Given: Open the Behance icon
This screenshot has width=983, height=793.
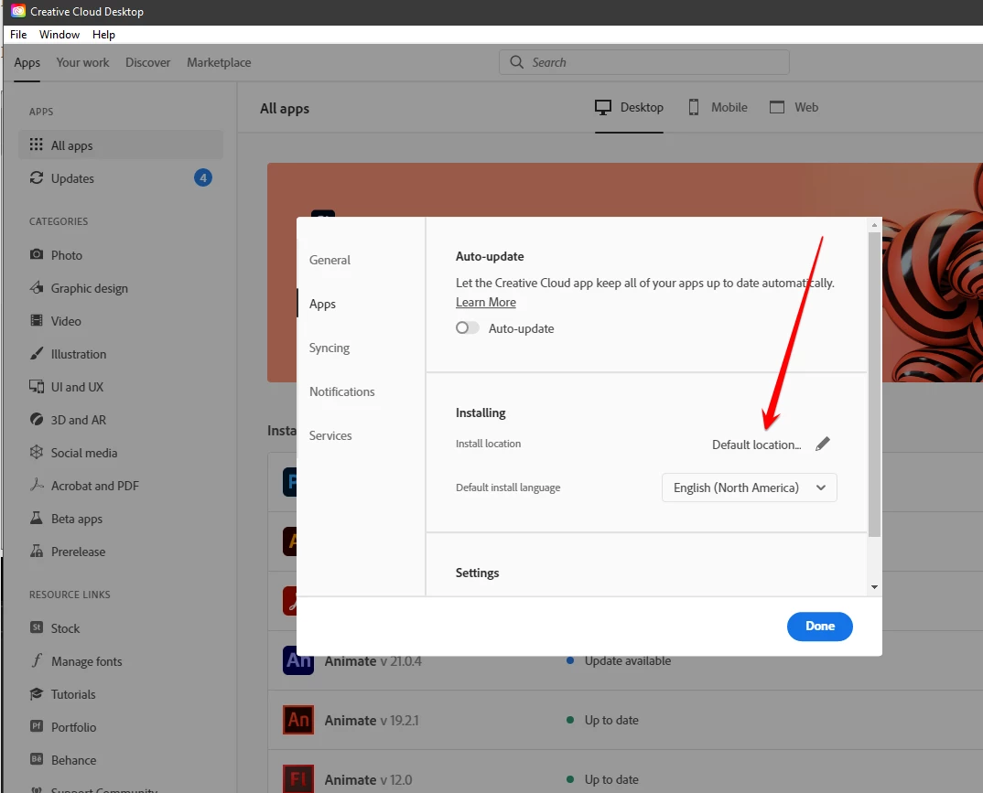Looking at the screenshot, I should (x=37, y=759).
